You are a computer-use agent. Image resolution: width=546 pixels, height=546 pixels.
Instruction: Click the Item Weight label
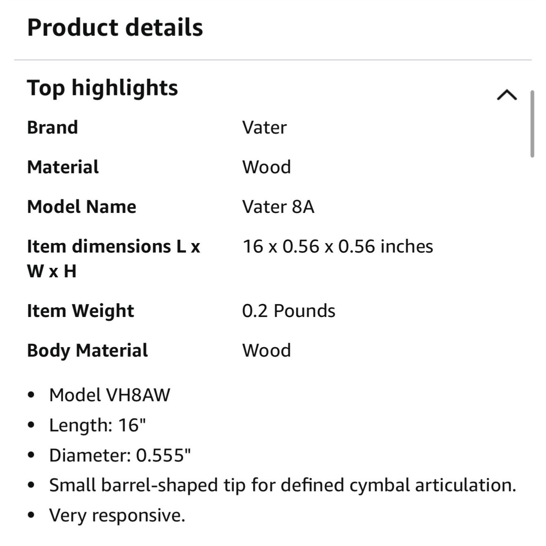(80, 310)
